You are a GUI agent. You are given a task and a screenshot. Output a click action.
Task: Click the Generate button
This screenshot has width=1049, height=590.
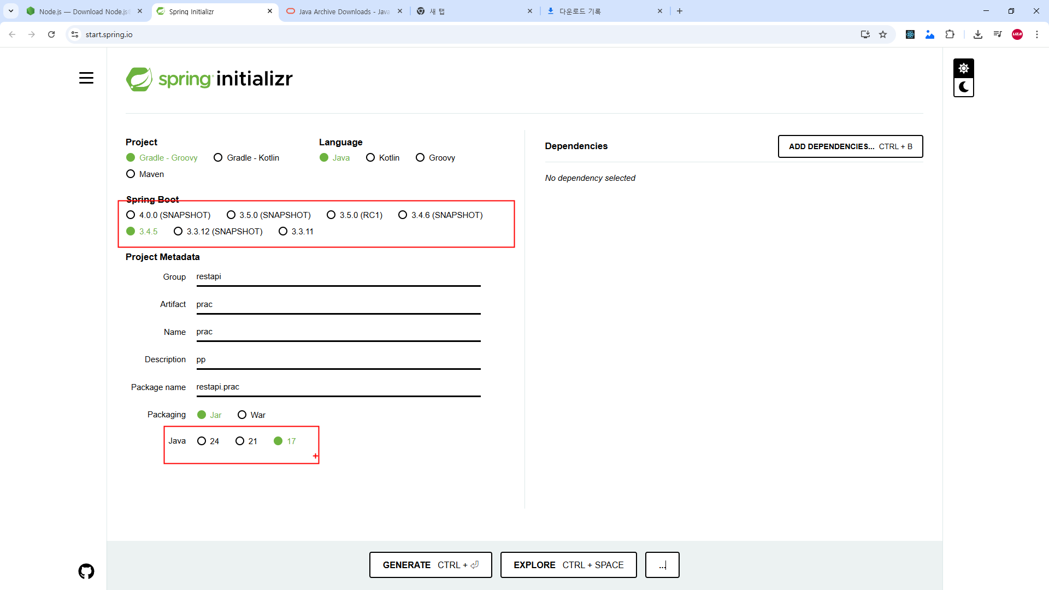pyautogui.click(x=431, y=565)
